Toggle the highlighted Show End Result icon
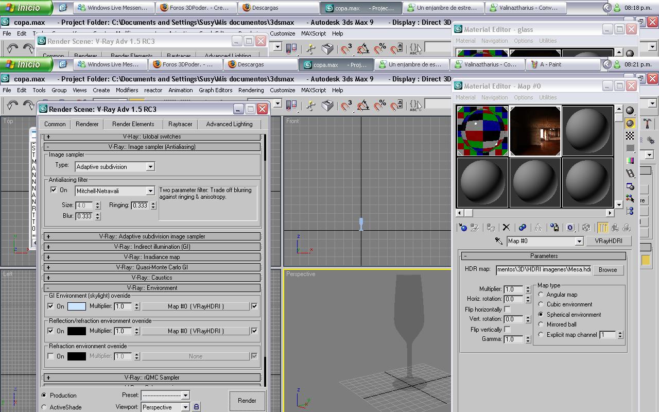659x412 pixels. (603, 227)
